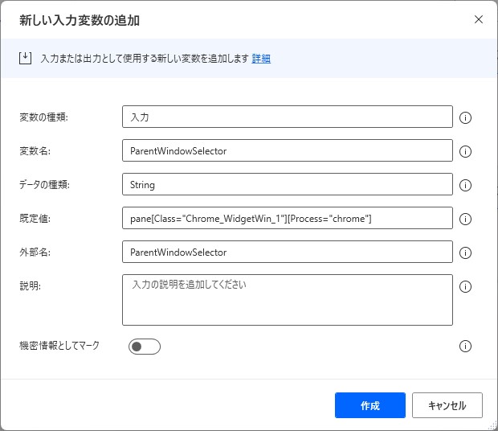
Task: Click into the 説明 description box
Action: coord(288,300)
